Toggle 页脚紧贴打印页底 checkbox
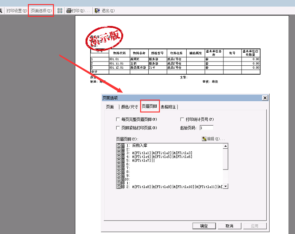 coord(118,127)
